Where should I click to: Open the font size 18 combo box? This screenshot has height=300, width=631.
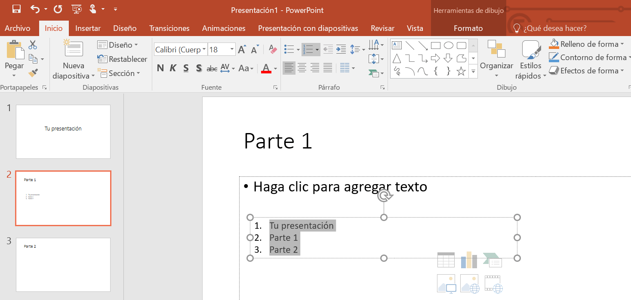point(222,50)
